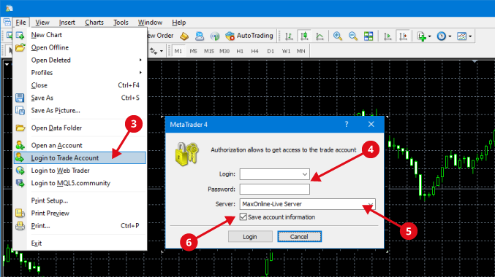Open the Help menu
The image size is (495, 277).
178,23
